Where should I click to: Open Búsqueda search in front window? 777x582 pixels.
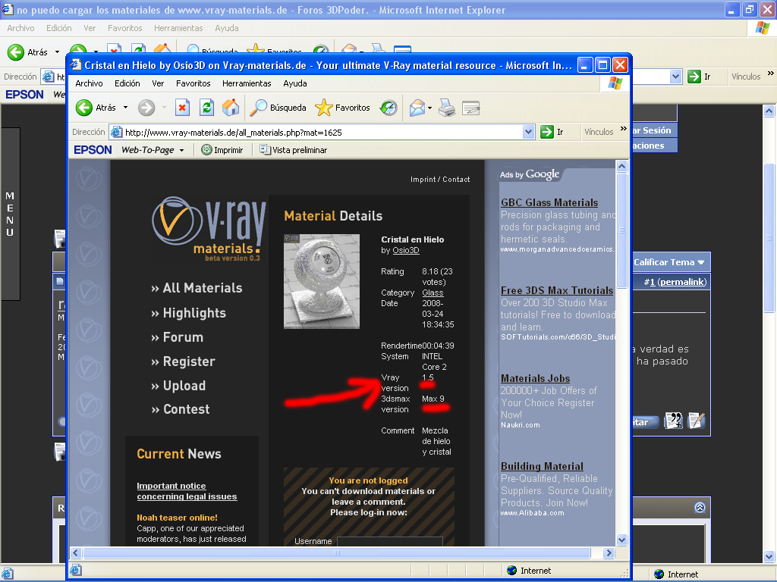pyautogui.click(x=278, y=108)
